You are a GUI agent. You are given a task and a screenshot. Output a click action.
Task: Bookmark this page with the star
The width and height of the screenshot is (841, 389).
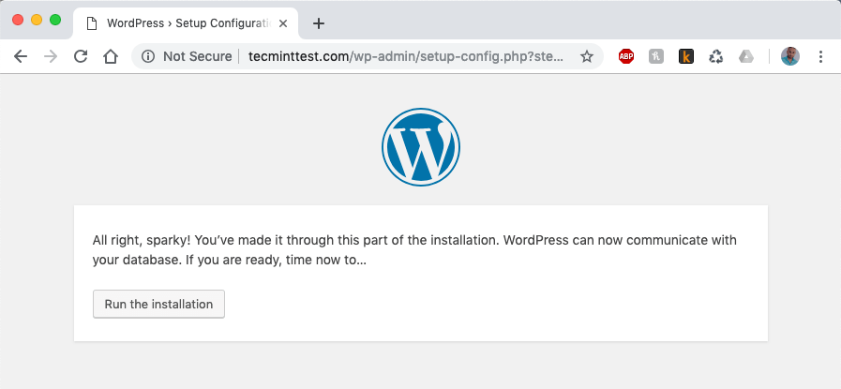[587, 56]
